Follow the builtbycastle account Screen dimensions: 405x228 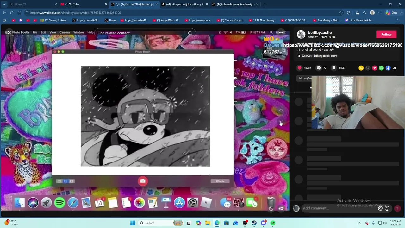(x=386, y=35)
